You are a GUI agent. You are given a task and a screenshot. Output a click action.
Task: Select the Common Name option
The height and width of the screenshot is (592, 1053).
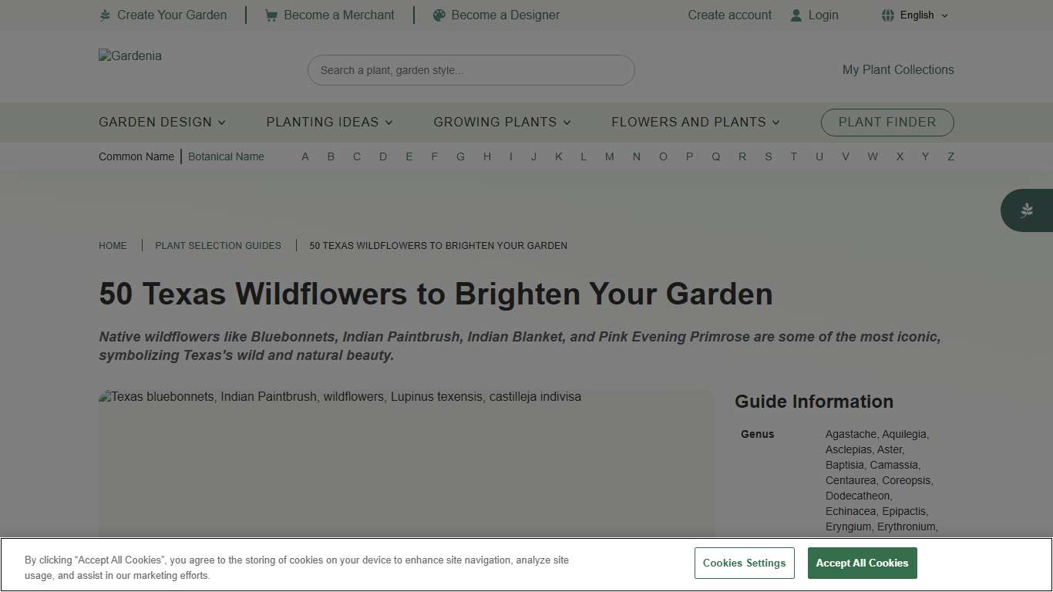136,156
